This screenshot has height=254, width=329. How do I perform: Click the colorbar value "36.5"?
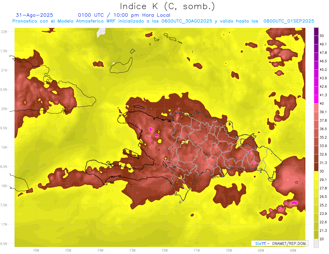coord(323,129)
